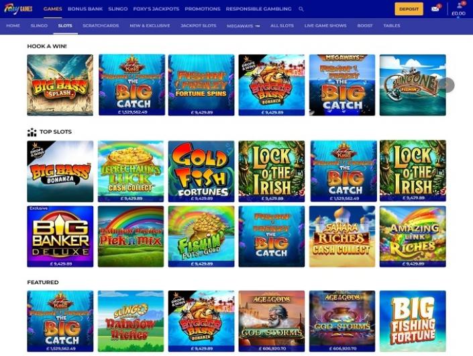Open the messages envelope icon

pos(435,9)
